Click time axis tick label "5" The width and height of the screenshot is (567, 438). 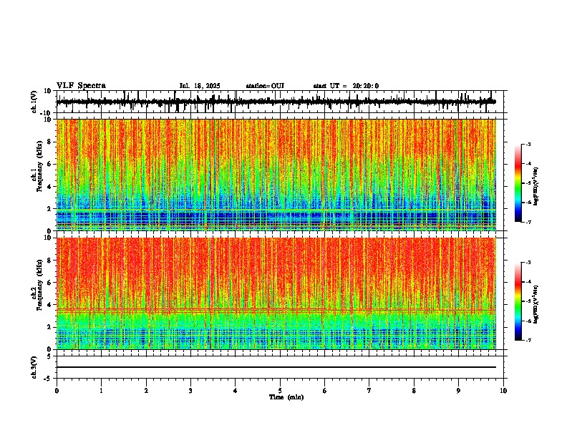(x=280, y=391)
